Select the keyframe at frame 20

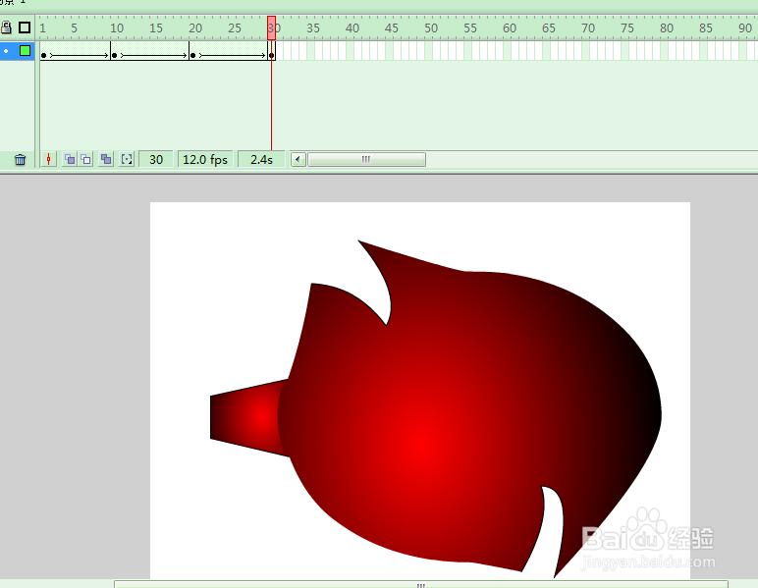coord(192,56)
